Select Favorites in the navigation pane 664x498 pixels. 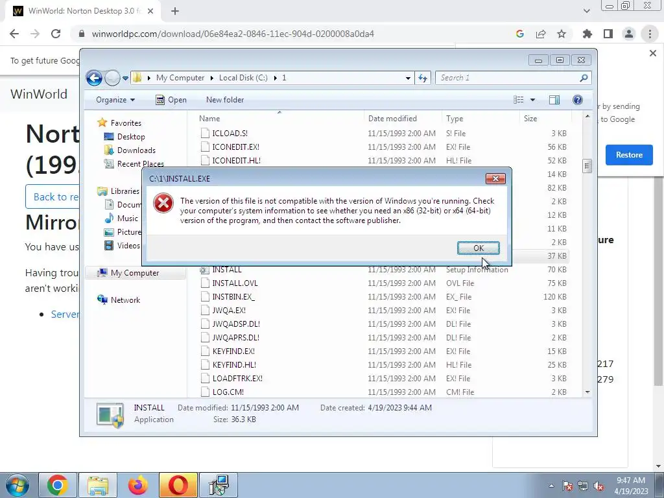point(126,123)
